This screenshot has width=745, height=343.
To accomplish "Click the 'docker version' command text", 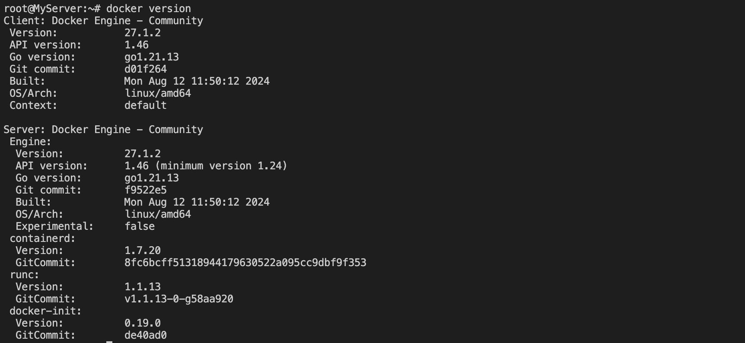I will 149,9.
